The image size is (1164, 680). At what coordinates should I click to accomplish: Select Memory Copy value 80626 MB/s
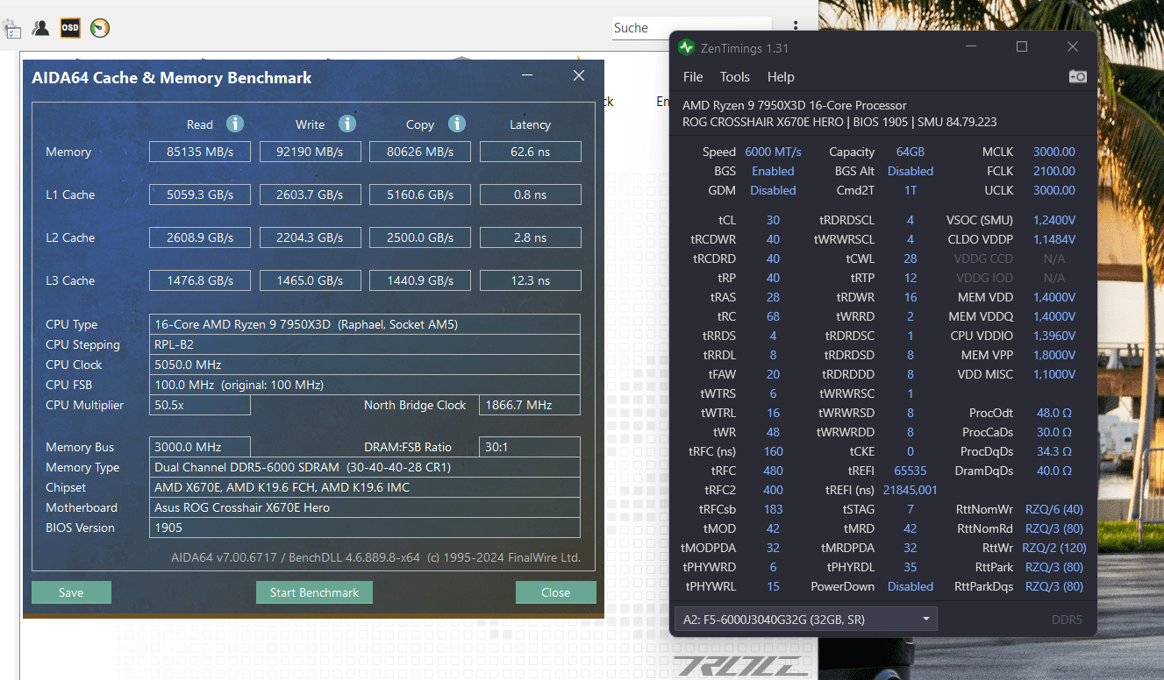[420, 152]
